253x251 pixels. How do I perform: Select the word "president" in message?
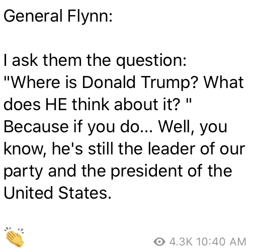[147, 171]
